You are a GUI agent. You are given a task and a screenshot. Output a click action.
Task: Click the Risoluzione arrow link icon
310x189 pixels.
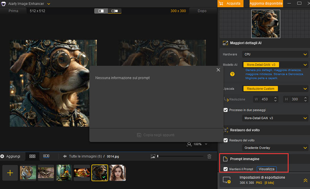coord(226,99)
